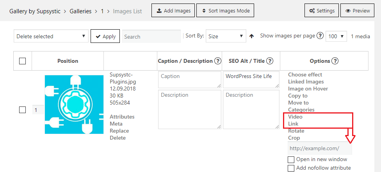Viewport: 381px width, 172px height.
Task: Click help icon next to Caption / Description
Action: pos(218,61)
